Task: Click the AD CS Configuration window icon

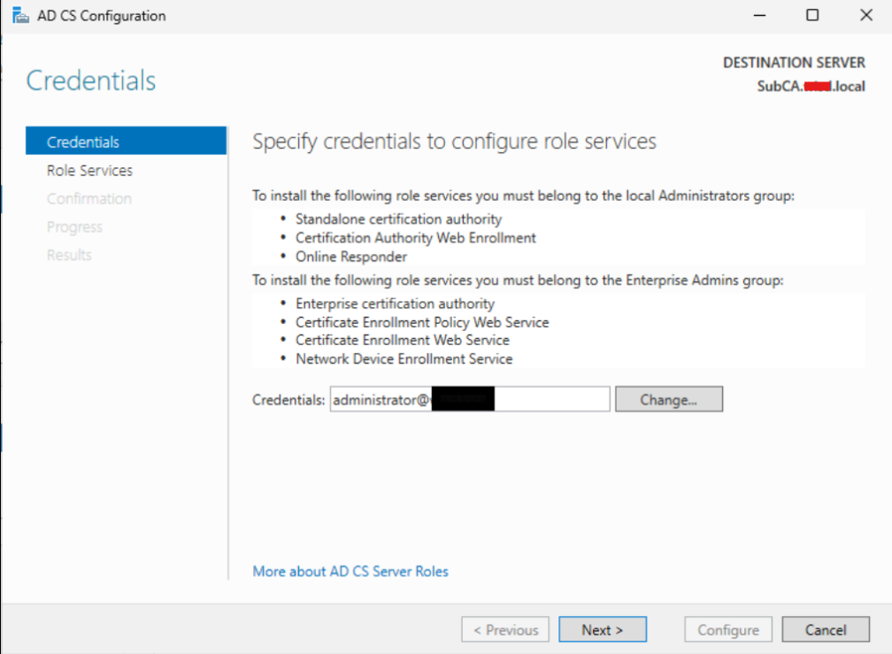Action: pos(19,16)
